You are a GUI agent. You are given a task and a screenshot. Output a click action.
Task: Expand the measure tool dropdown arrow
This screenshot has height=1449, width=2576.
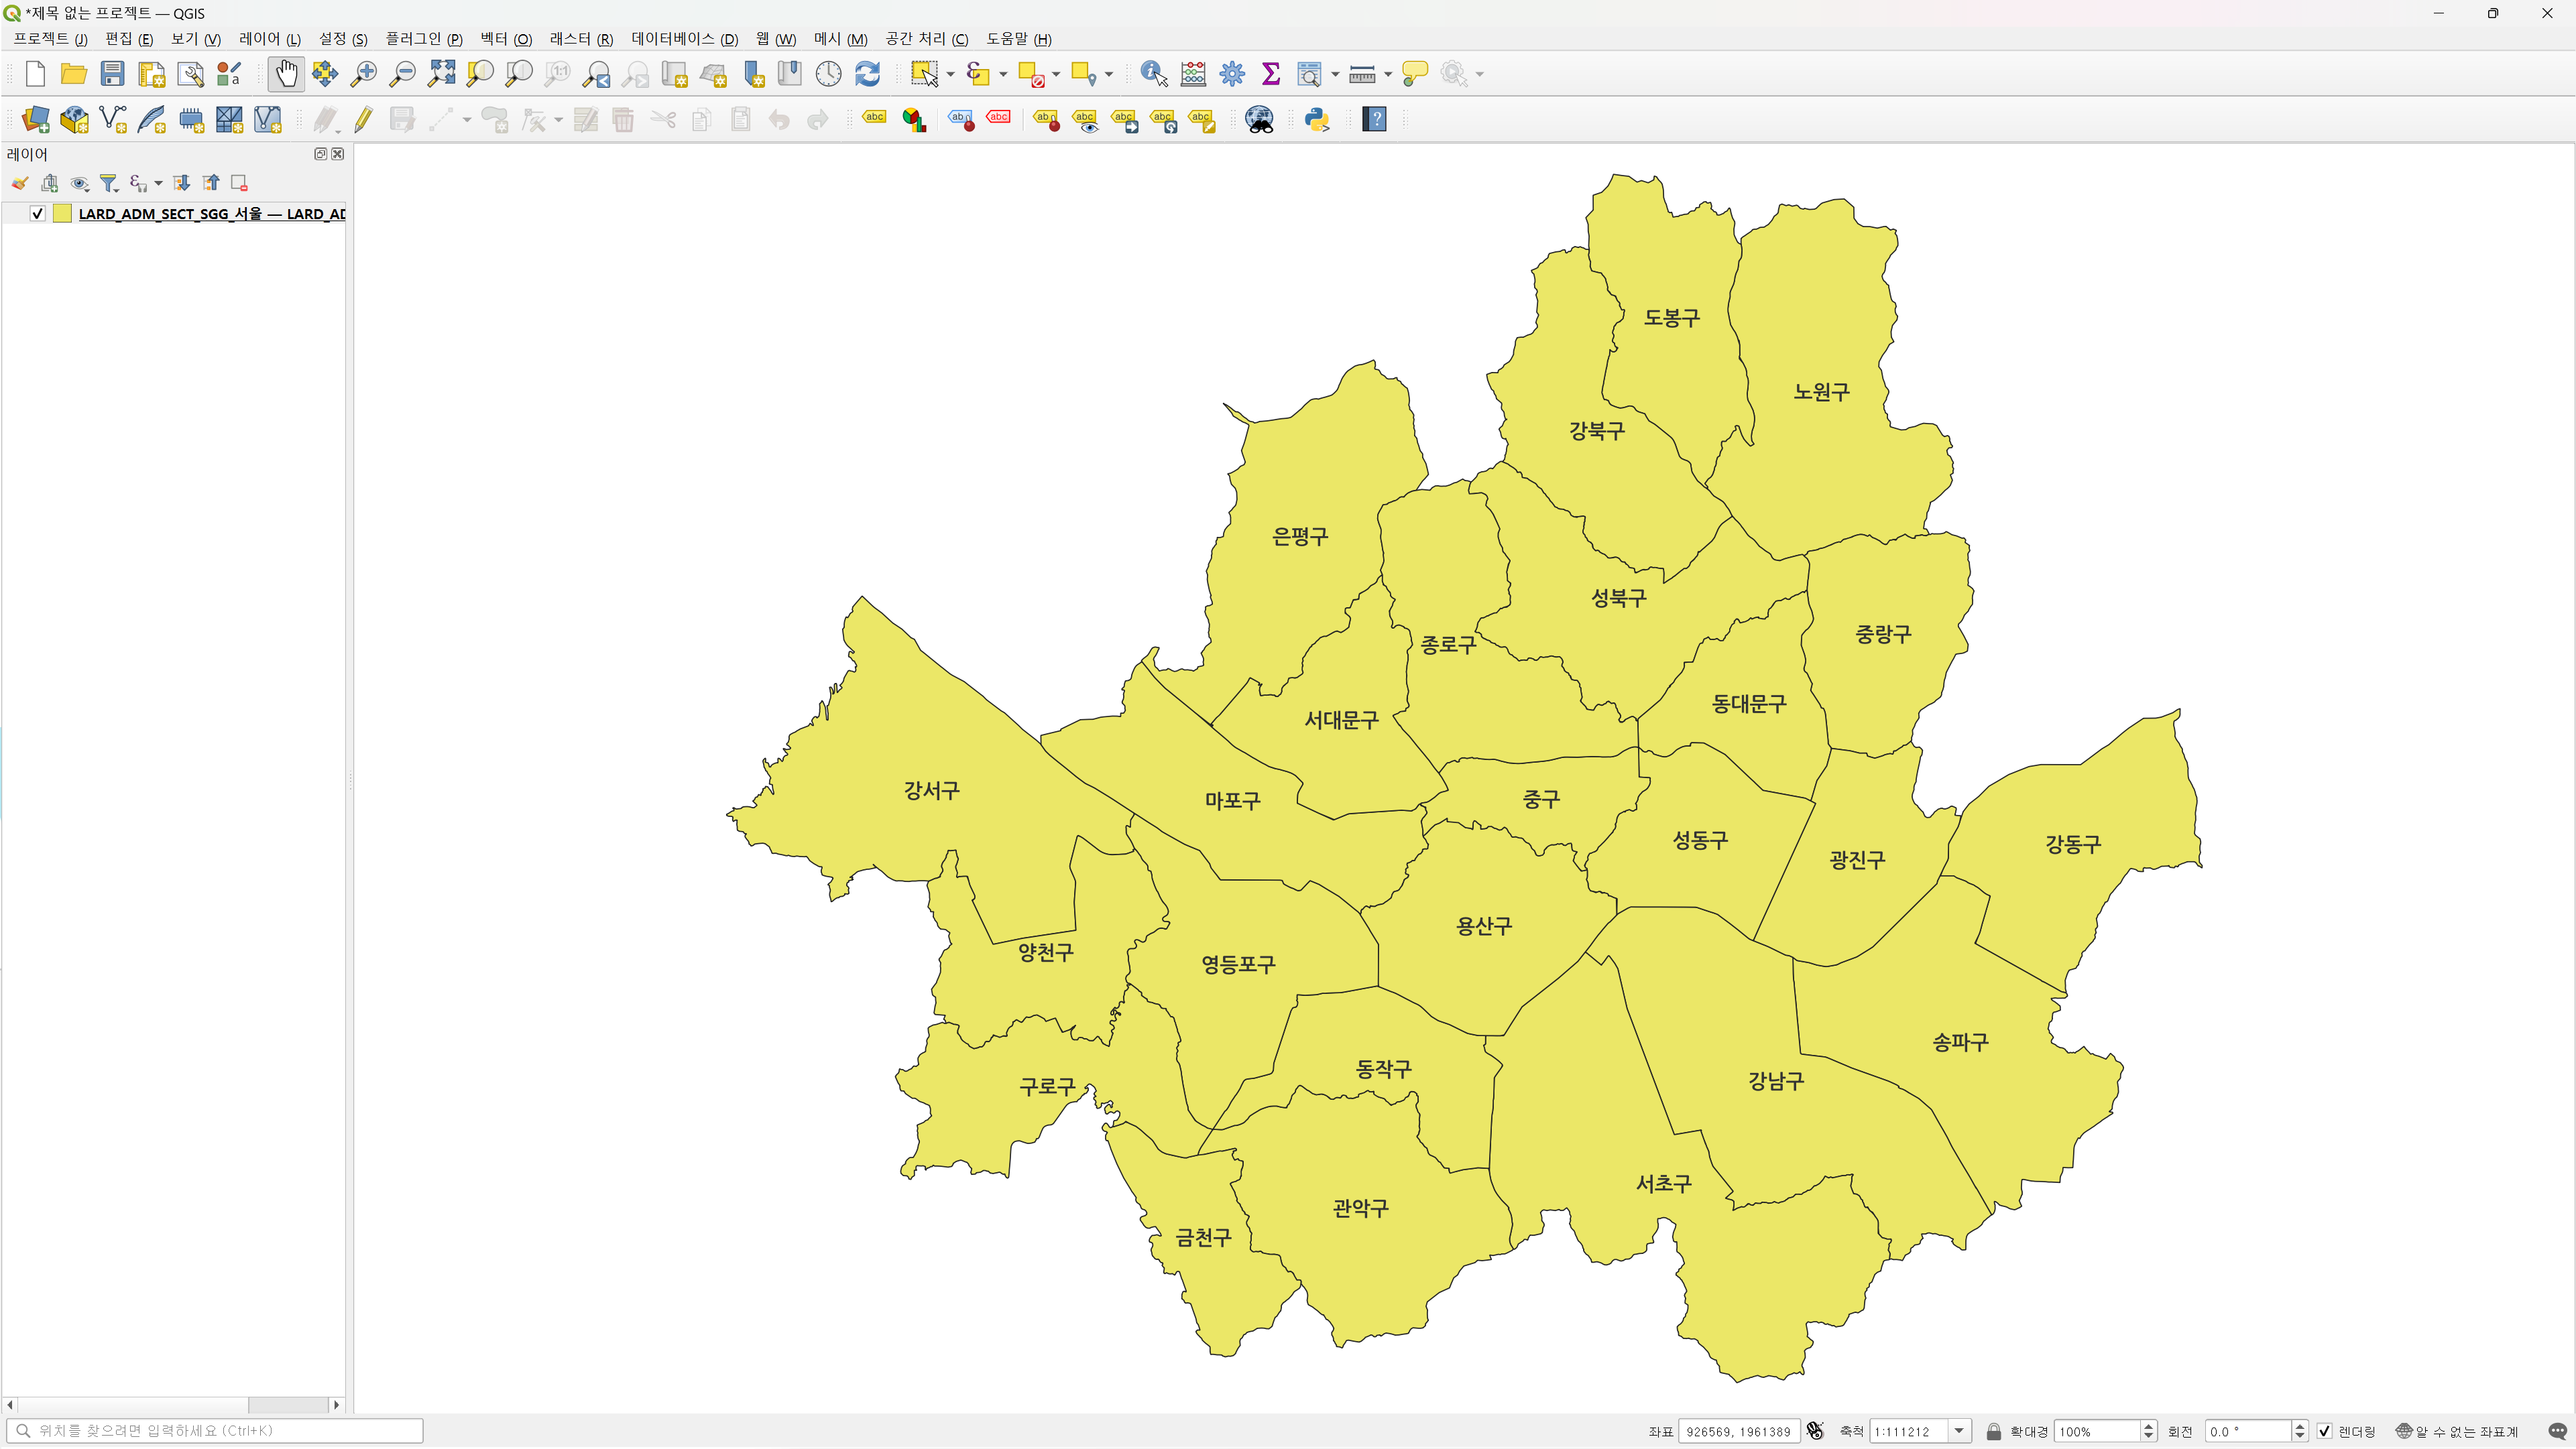1388,74
